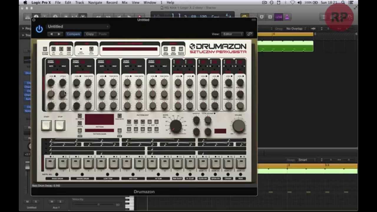Open the Window menu
This screenshot has width=377, height=212.
(150, 2)
